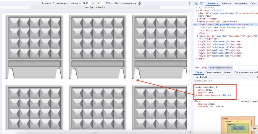Open the throttling dropdown labeled Без ограничения
This screenshot has height=134, width=258.
coord(125,3)
